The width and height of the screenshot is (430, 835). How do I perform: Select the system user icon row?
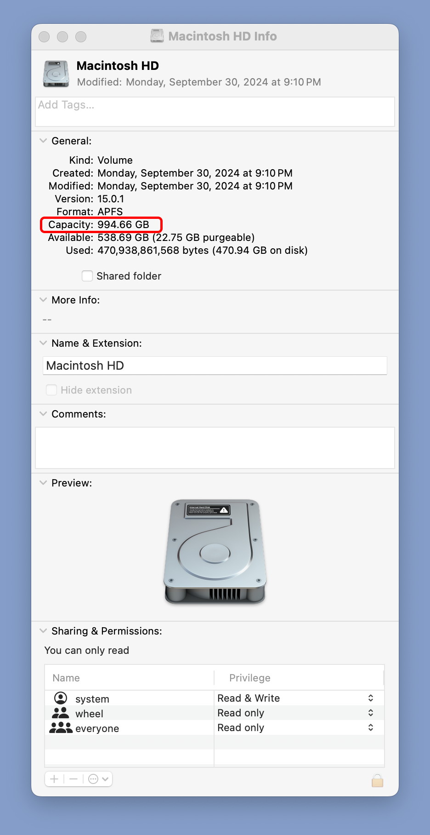(x=129, y=698)
